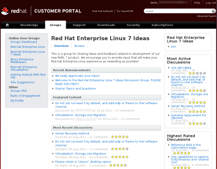Open Rules of Engagement link
This screenshot has width=217, height=169.
tap(25, 96)
